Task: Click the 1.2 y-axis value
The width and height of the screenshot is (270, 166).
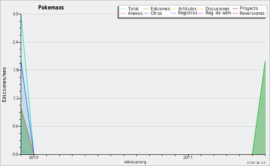Action: (x=15, y=98)
